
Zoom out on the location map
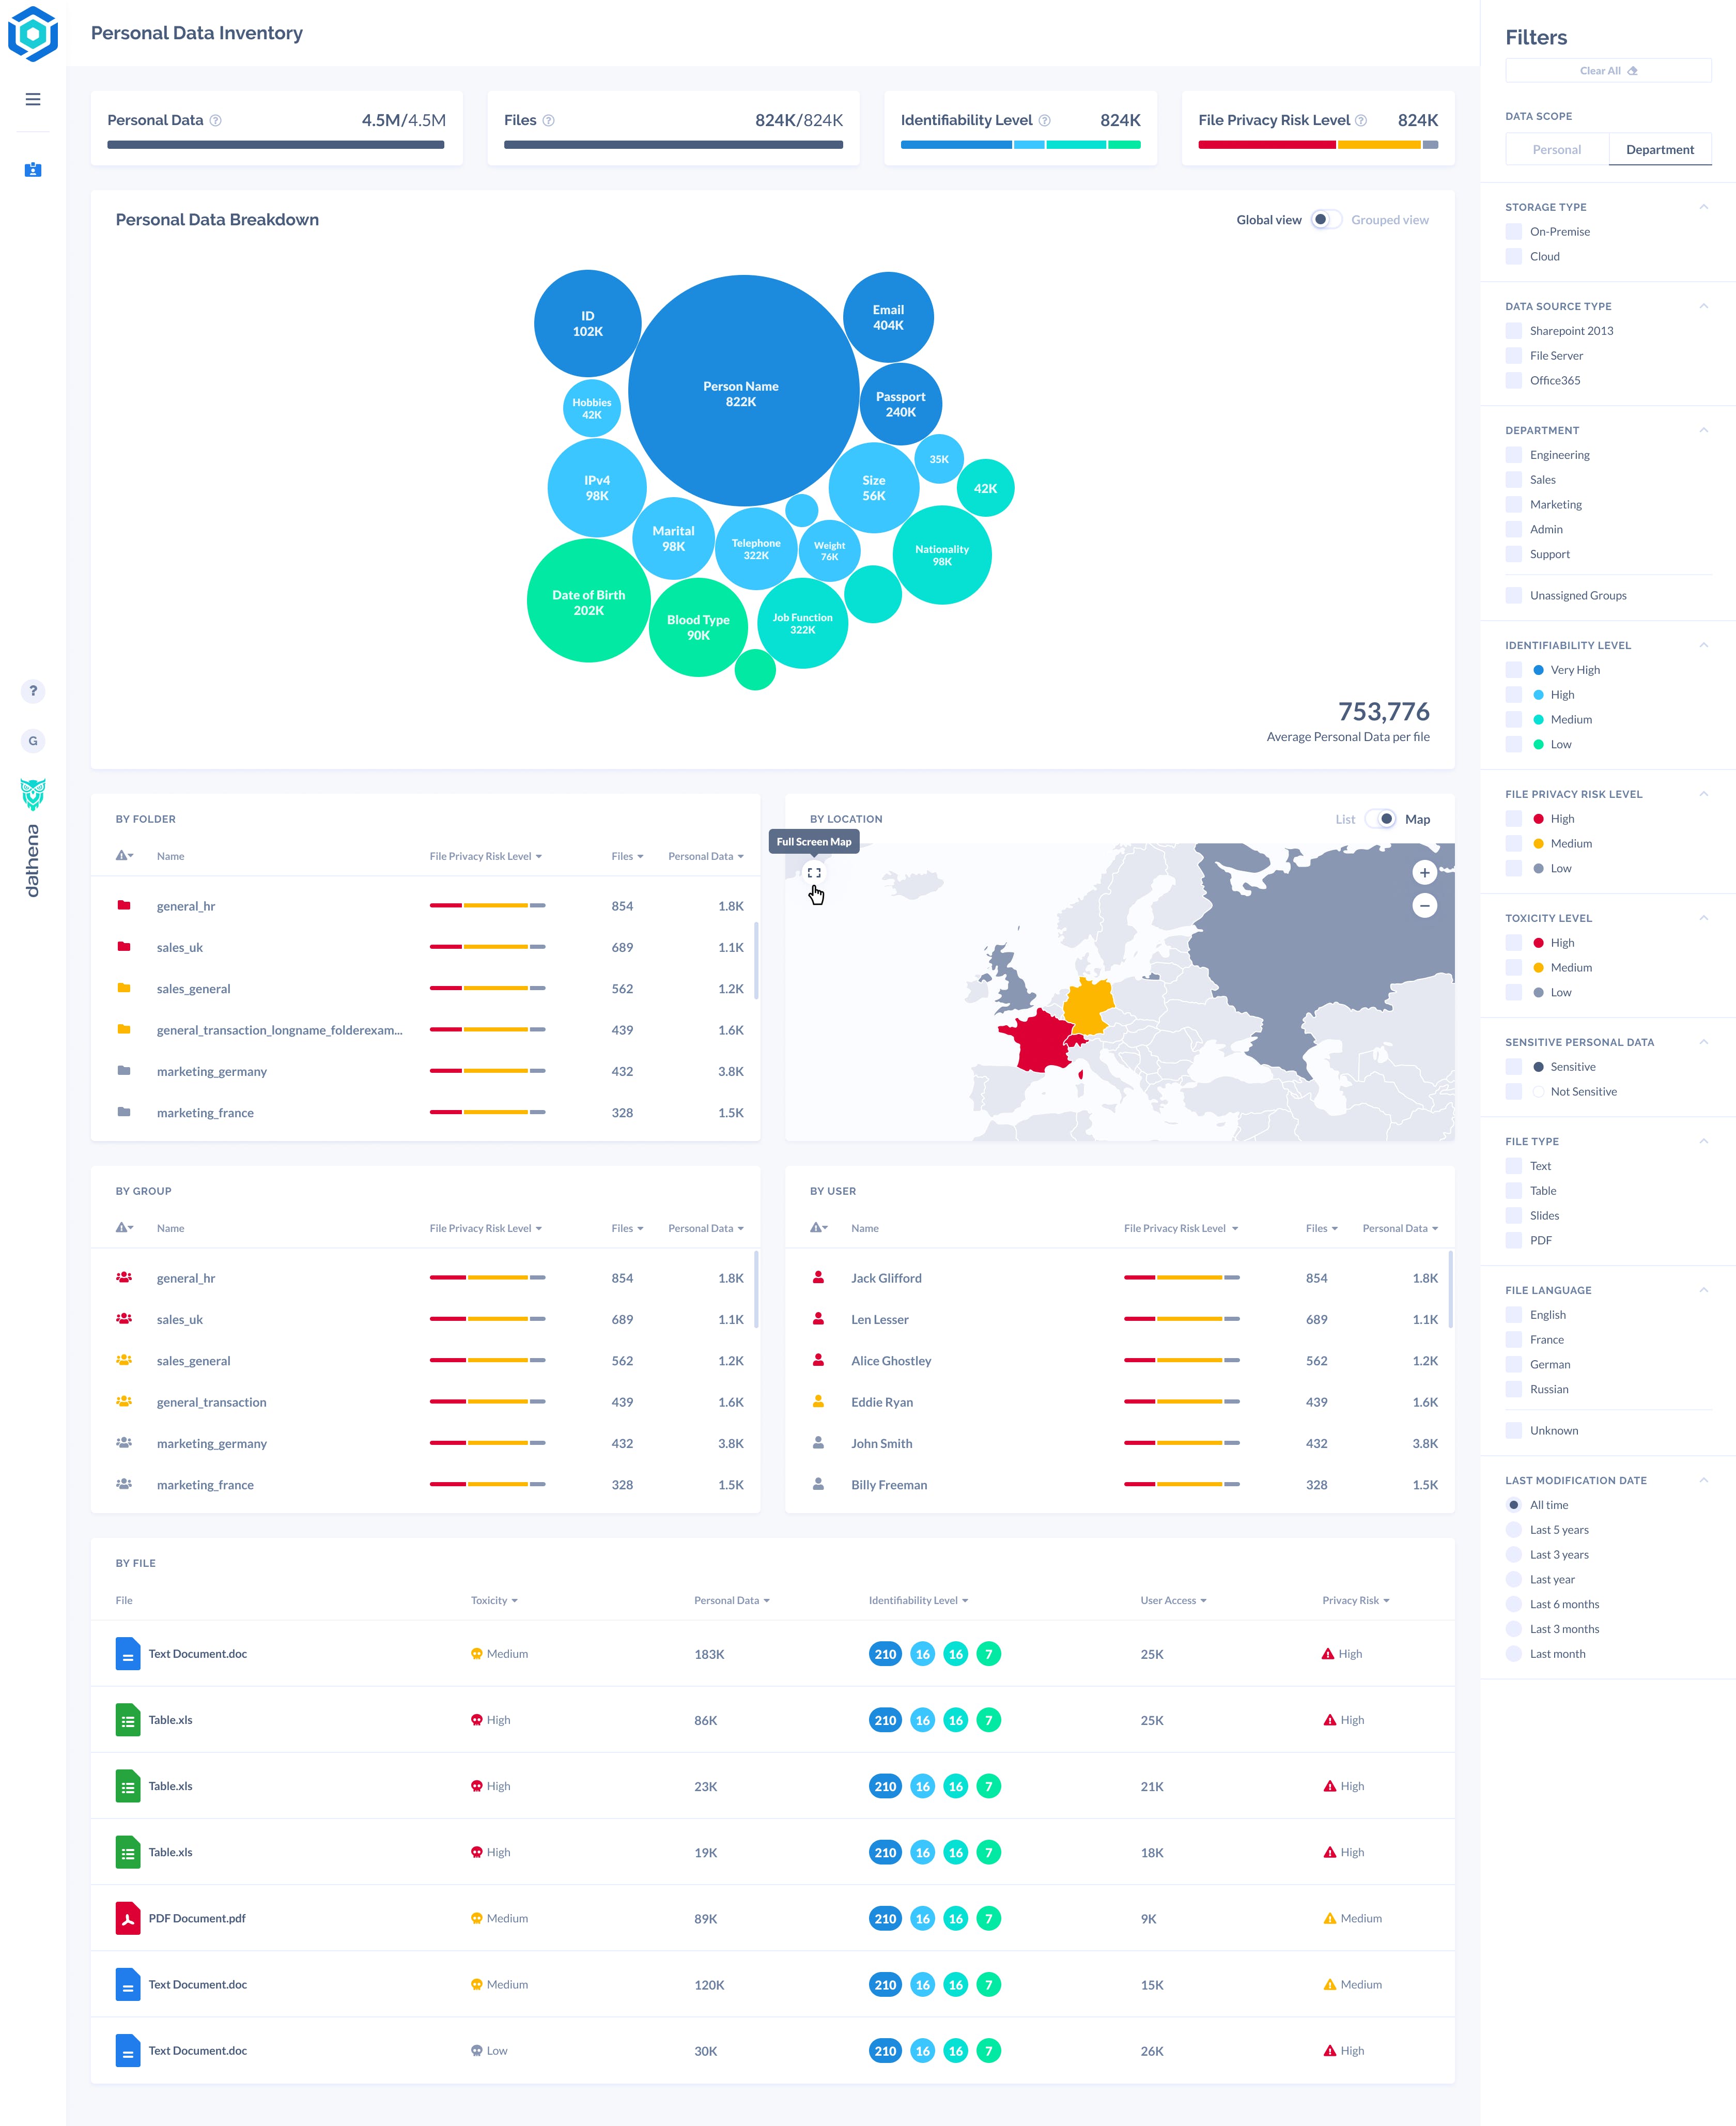(1424, 906)
